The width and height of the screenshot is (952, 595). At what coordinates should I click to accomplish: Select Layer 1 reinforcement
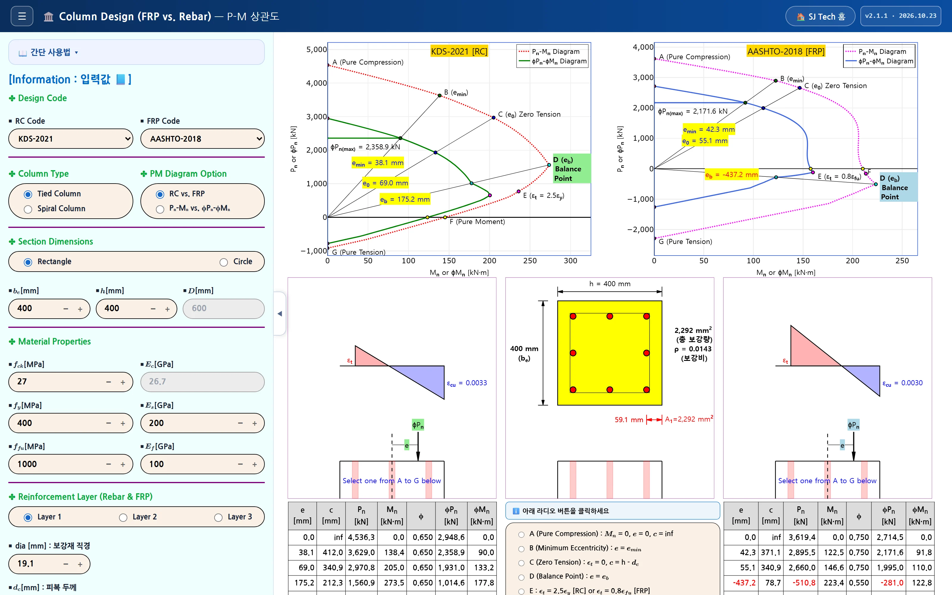[x=28, y=517]
